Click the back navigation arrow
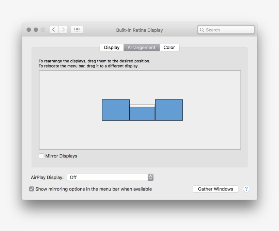The height and width of the screenshot is (231, 279). click(54, 30)
